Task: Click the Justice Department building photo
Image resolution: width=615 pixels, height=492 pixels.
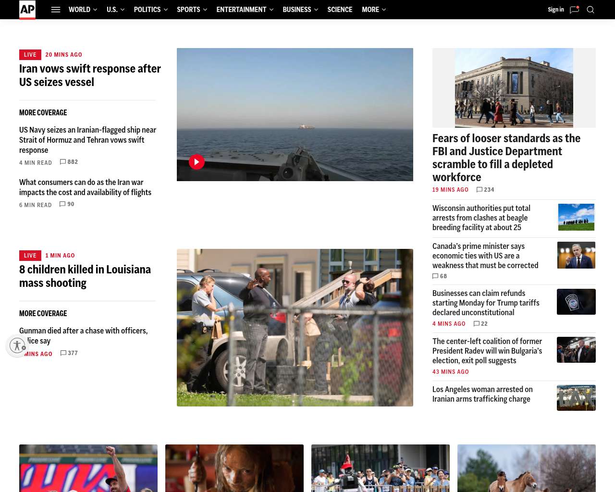Action: pos(514,88)
